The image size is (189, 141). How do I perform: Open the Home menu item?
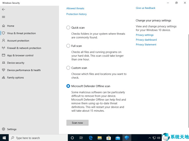(29, 26)
